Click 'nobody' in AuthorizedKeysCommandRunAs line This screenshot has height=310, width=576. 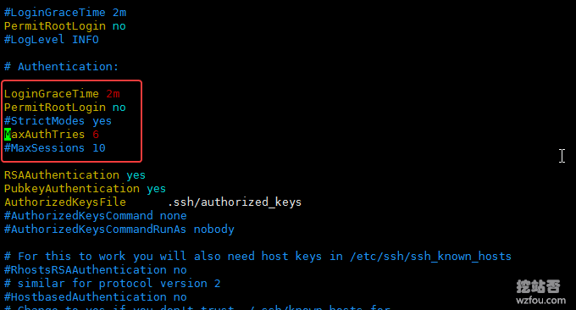pyautogui.click(x=213, y=230)
